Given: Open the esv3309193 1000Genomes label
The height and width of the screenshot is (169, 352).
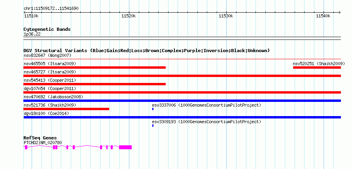Looking at the screenshot, I should tap(206, 122).
